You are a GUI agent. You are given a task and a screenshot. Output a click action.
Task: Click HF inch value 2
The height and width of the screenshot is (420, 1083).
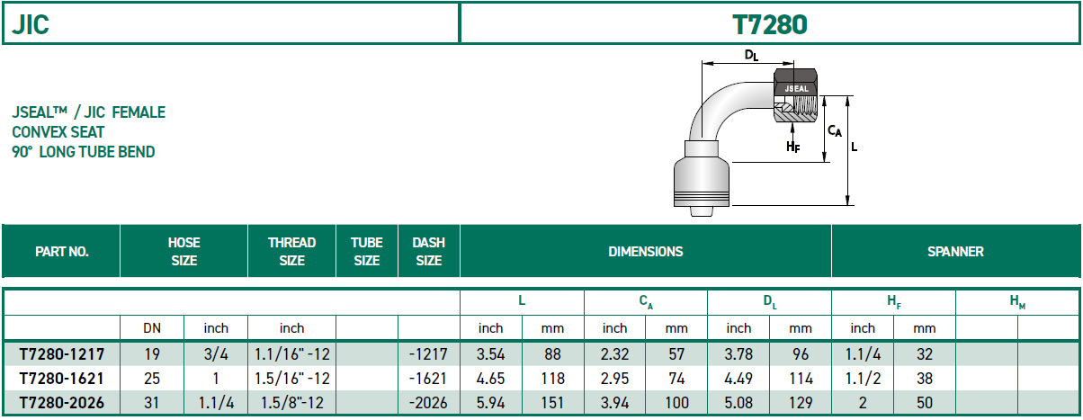(863, 403)
